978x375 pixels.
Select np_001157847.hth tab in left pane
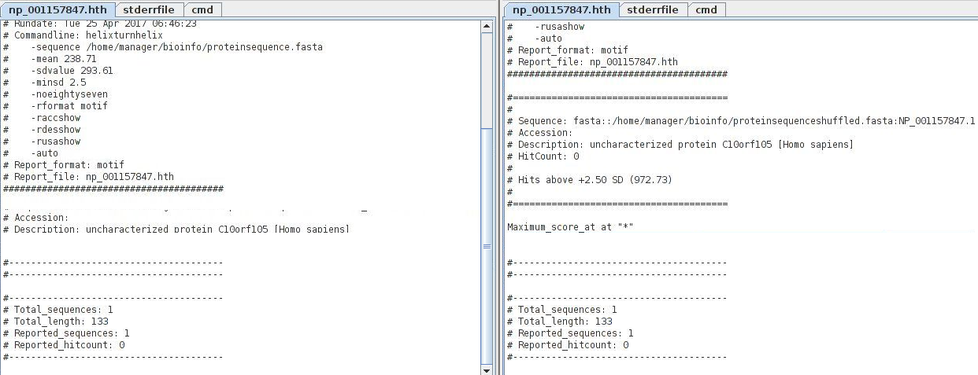(x=57, y=9)
